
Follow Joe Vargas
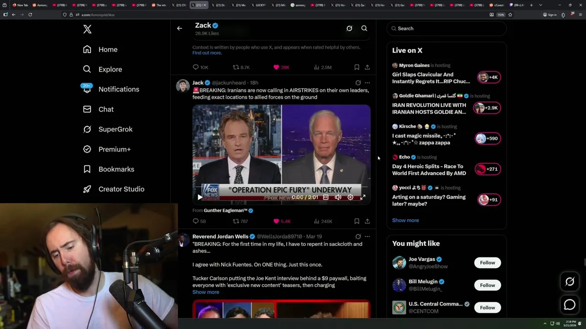tap(488, 263)
